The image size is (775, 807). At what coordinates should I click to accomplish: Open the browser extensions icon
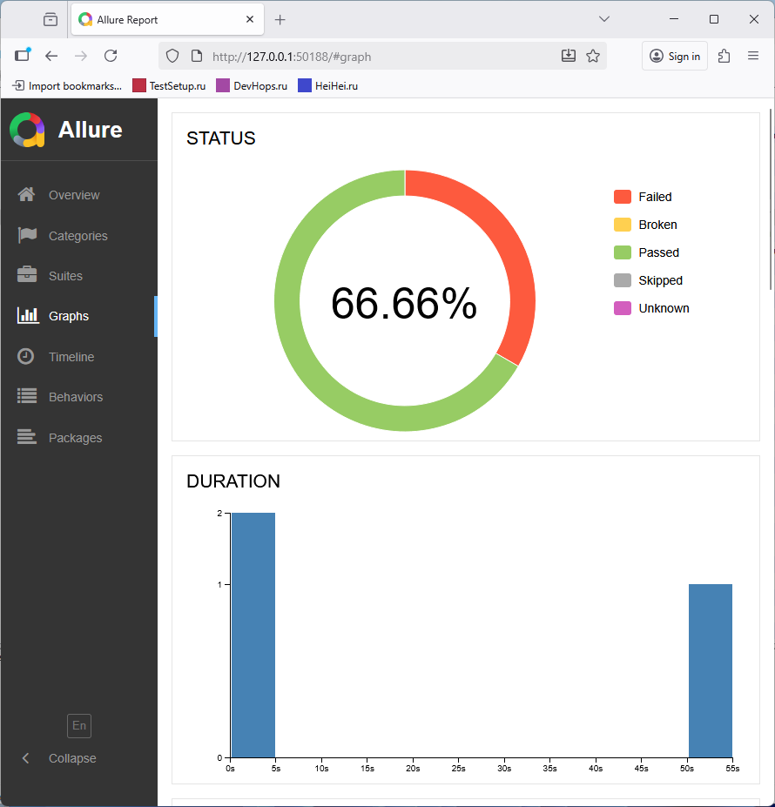coord(724,56)
